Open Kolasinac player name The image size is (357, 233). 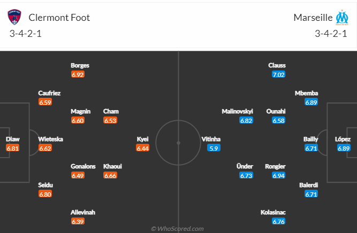(273, 212)
